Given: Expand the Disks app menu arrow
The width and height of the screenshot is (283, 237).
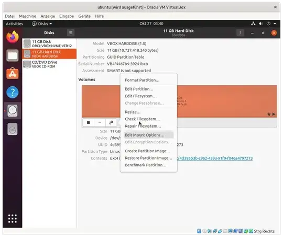Looking at the screenshot, I should pos(51,24).
